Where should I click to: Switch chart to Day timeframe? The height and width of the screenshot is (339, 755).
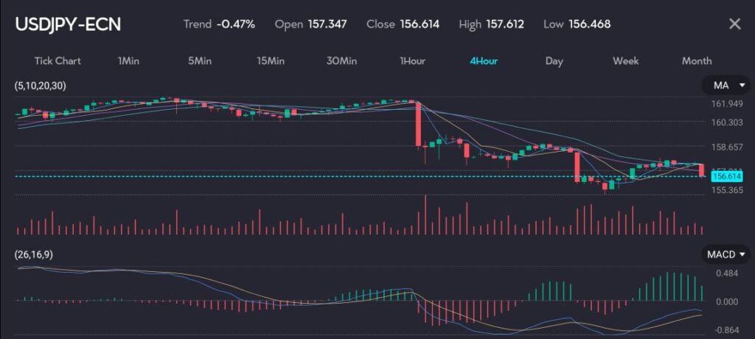[x=554, y=60]
